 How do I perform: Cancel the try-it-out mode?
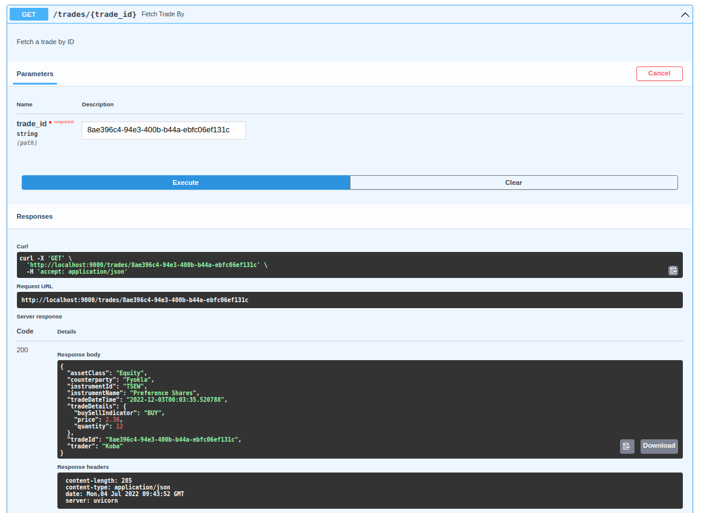click(659, 73)
